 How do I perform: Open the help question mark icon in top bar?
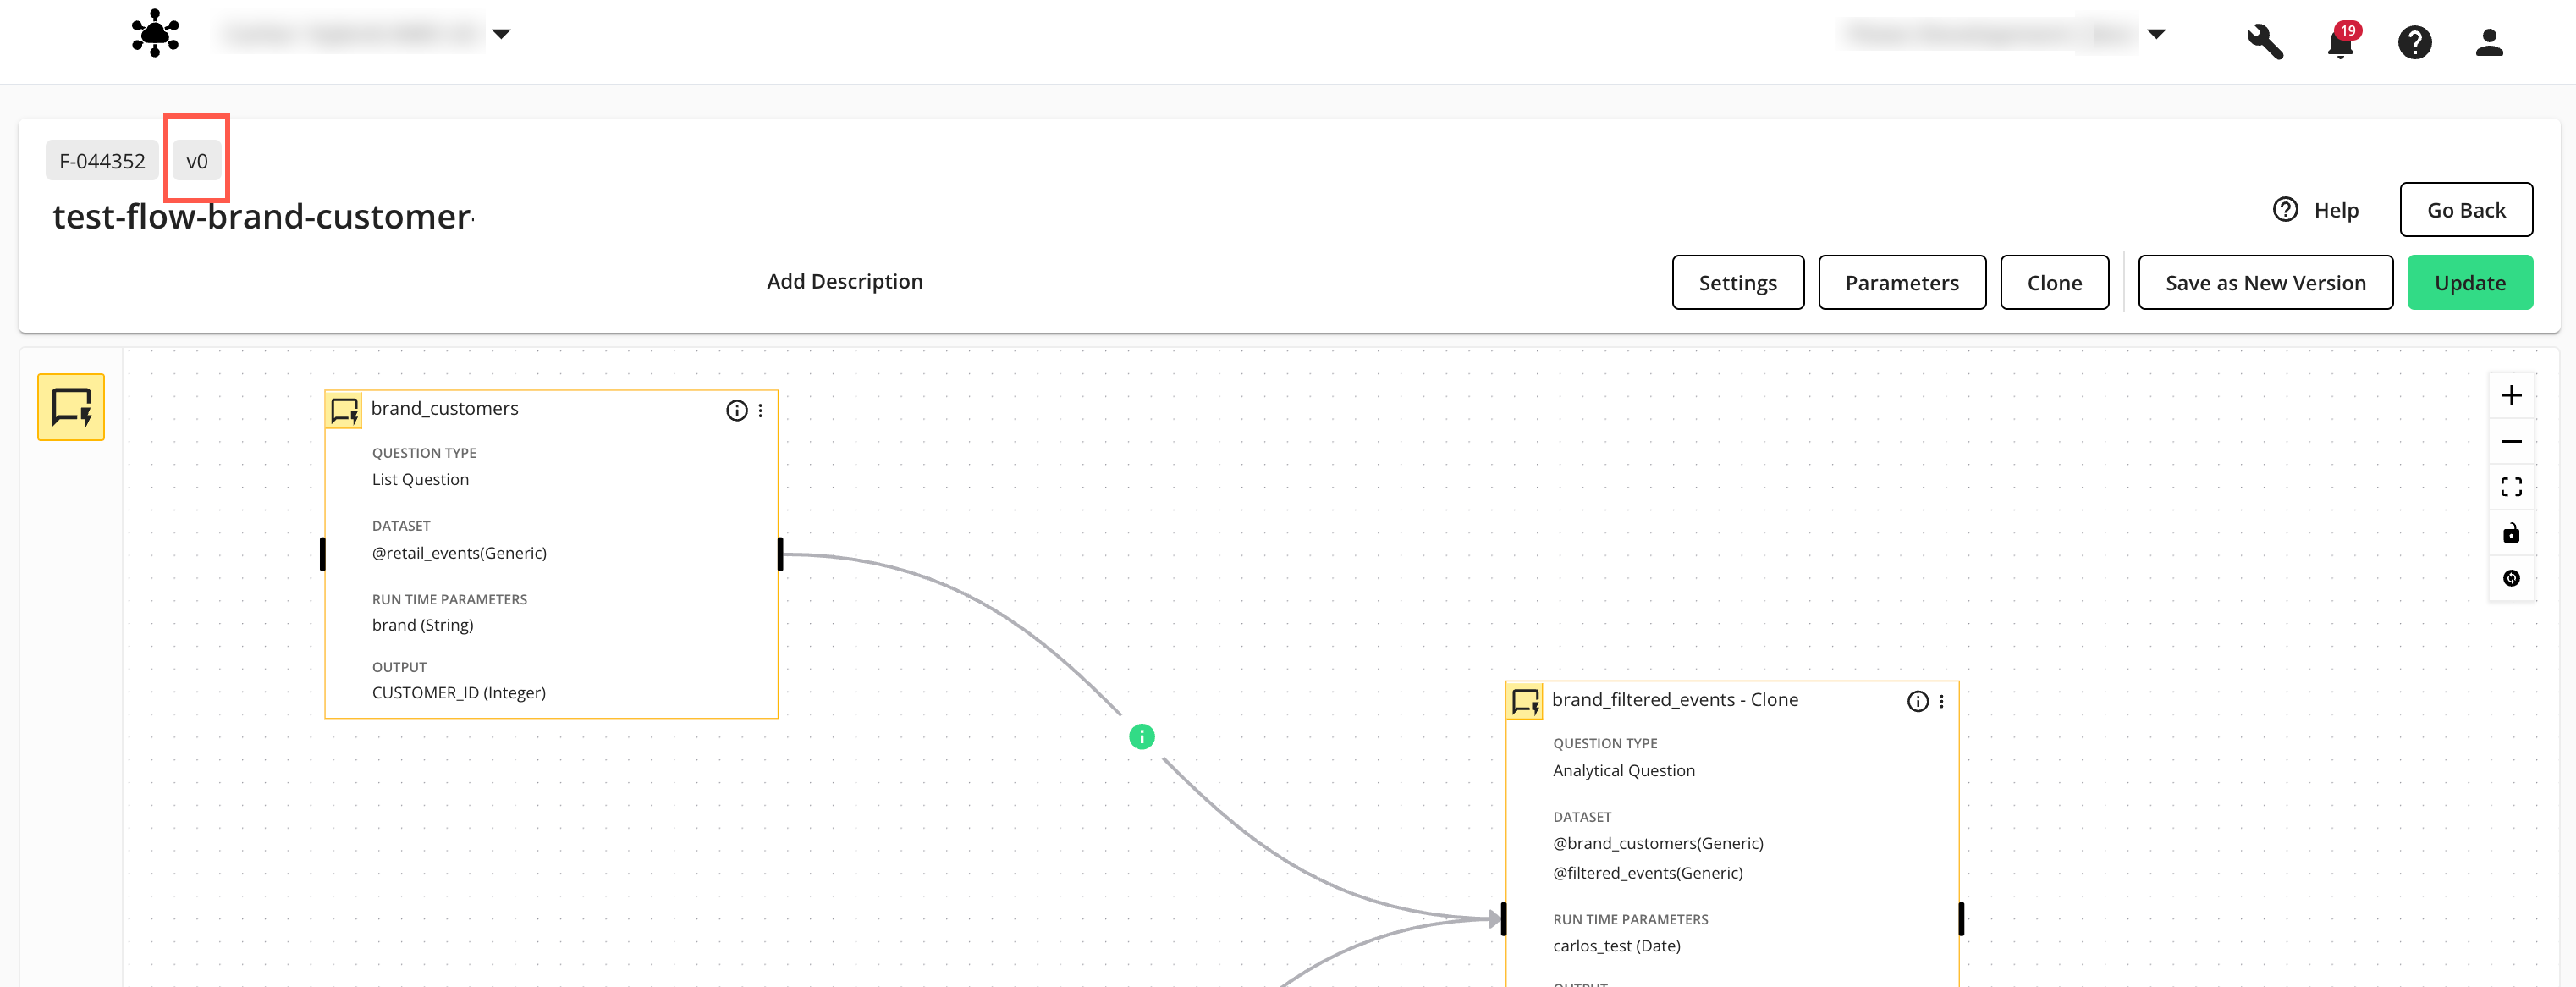(x=2414, y=42)
